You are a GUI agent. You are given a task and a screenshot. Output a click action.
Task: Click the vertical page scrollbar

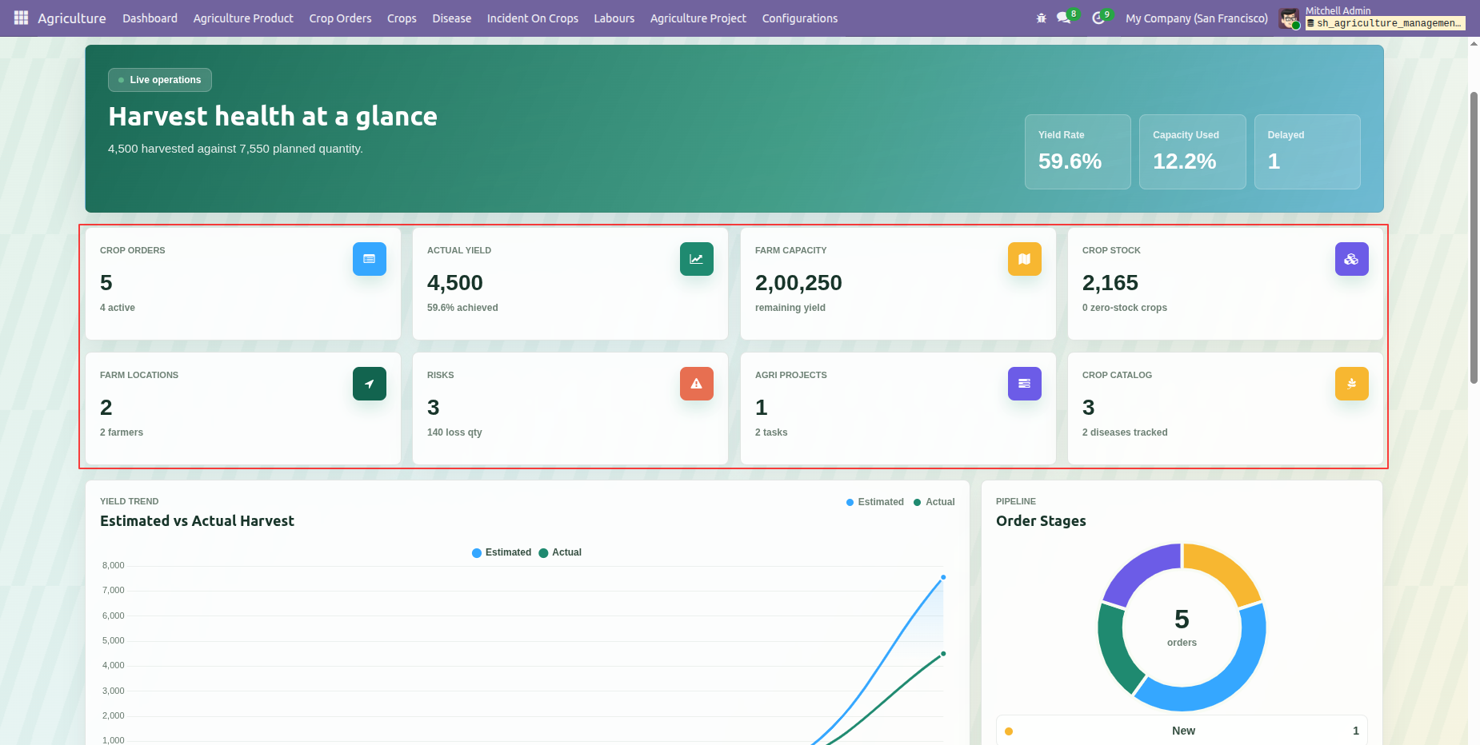[1474, 238]
